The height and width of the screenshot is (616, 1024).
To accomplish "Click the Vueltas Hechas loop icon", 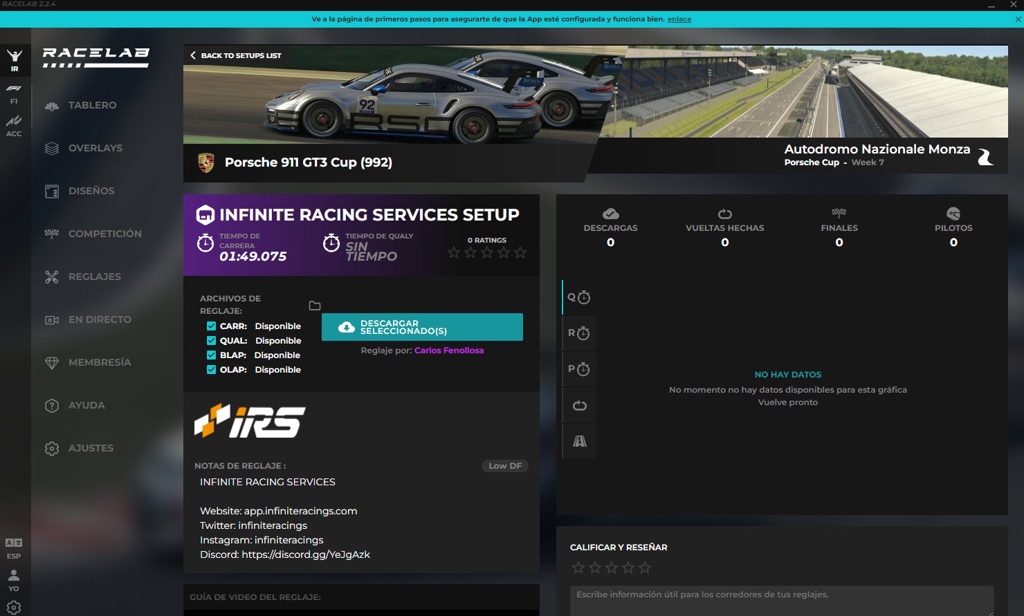I will coord(725,214).
